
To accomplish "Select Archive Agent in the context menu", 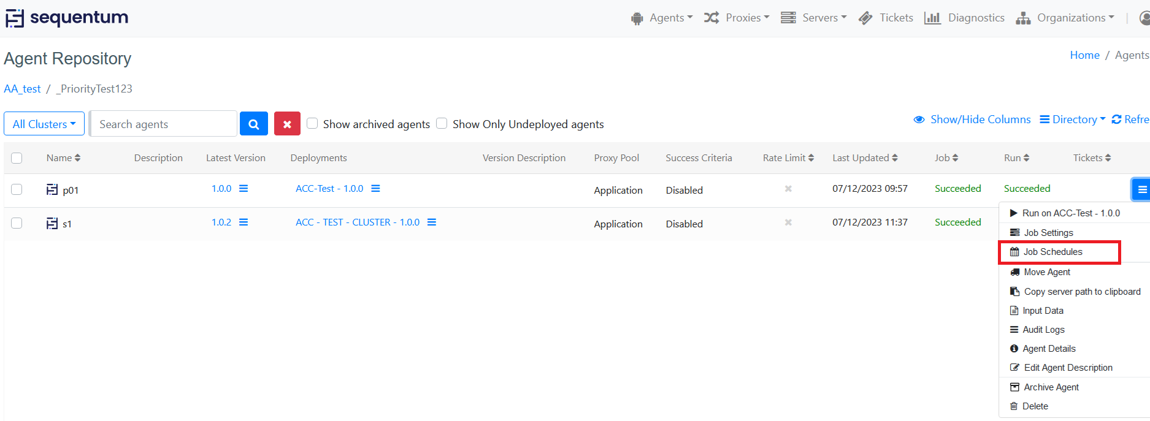I will 1051,387.
